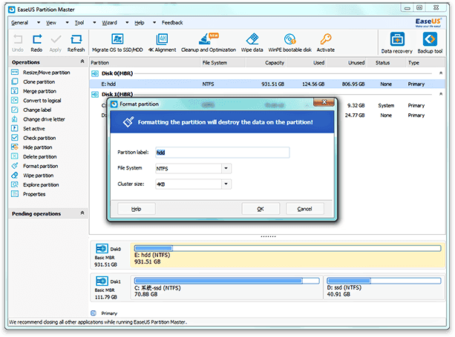Click Delete partition operation
The image size is (455, 337).
pyautogui.click(x=33, y=156)
